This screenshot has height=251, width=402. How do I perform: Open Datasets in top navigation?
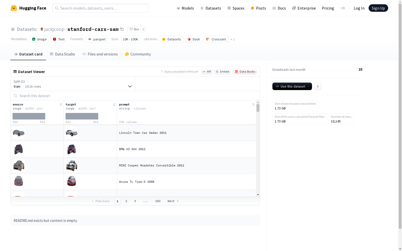[211, 8]
